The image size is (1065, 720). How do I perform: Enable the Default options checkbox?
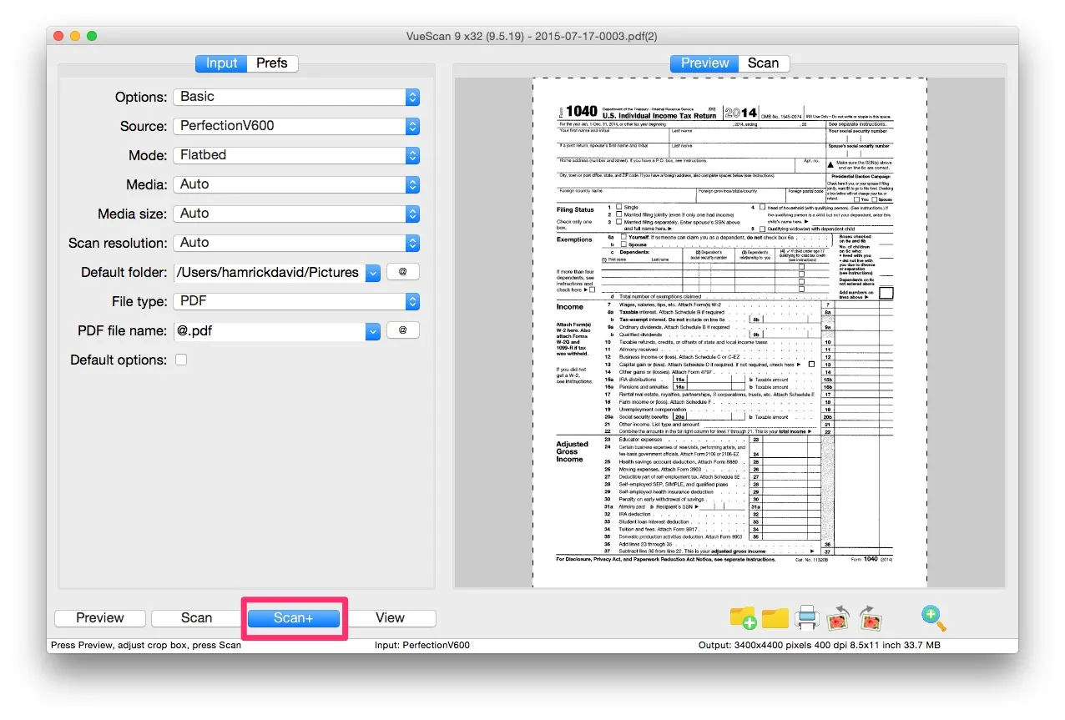click(180, 360)
